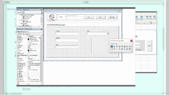Pick the TextBox control in the toolbox
The height and width of the screenshot is (95, 169).
pyautogui.click(x=117, y=46)
